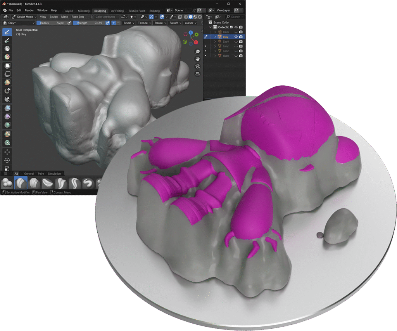Screen dimensions: 397x331
Task: Switch to the Modeling workspace tab
Action: pos(84,11)
